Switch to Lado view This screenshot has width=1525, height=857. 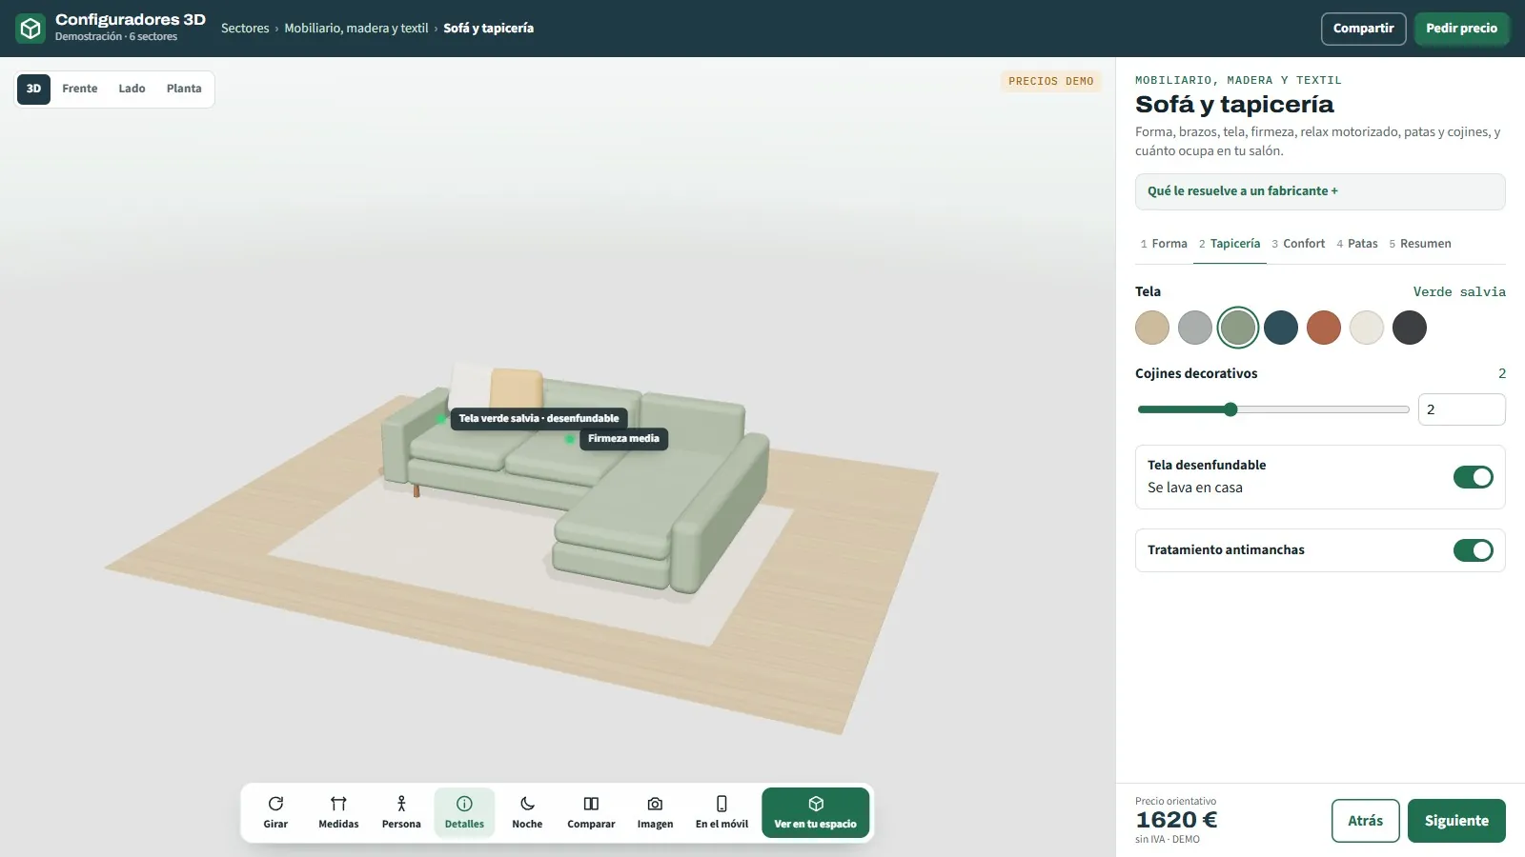(x=132, y=89)
